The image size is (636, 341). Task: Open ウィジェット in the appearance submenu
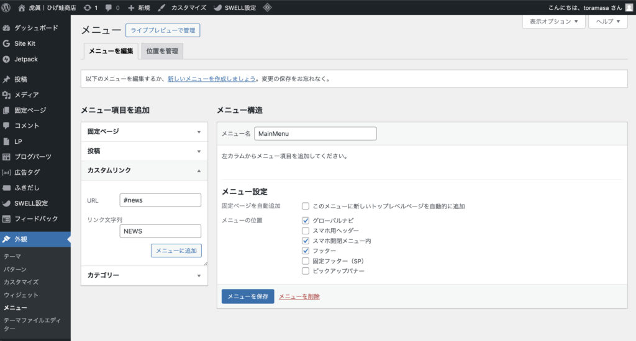pyautogui.click(x=21, y=295)
